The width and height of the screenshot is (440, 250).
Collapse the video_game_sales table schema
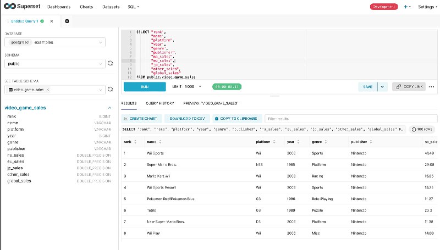coord(109,108)
